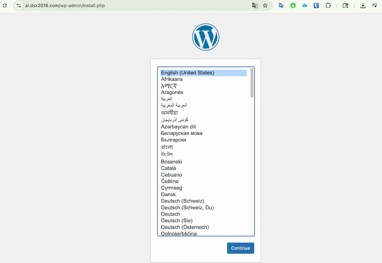
Task: Reload the page with the refresh icon
Action: tap(5, 5)
